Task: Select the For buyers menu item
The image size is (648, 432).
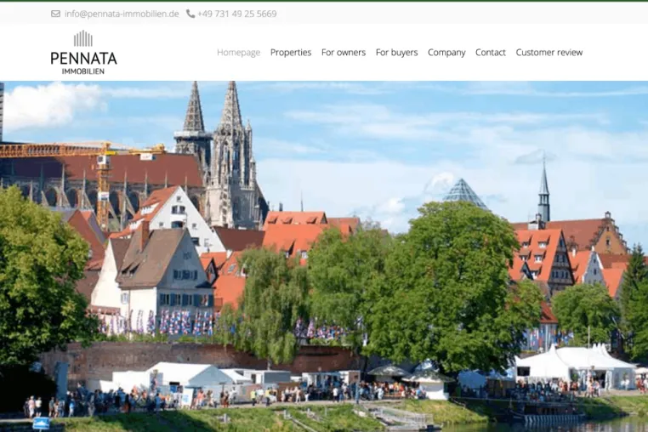Action: tap(396, 52)
